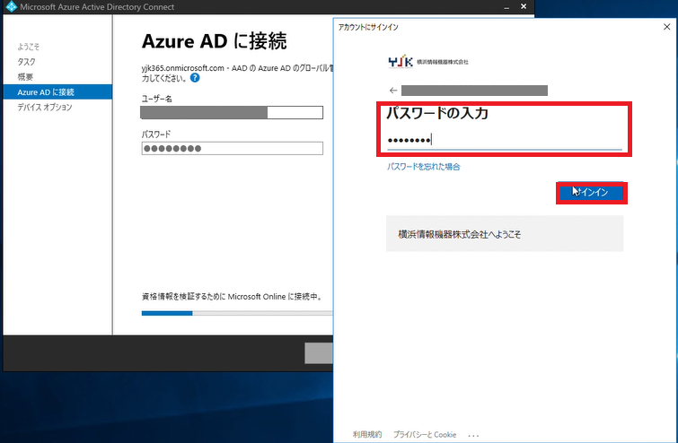The image size is (678, 443).
Task: Open the 利用規約 footer link
Action: click(367, 434)
